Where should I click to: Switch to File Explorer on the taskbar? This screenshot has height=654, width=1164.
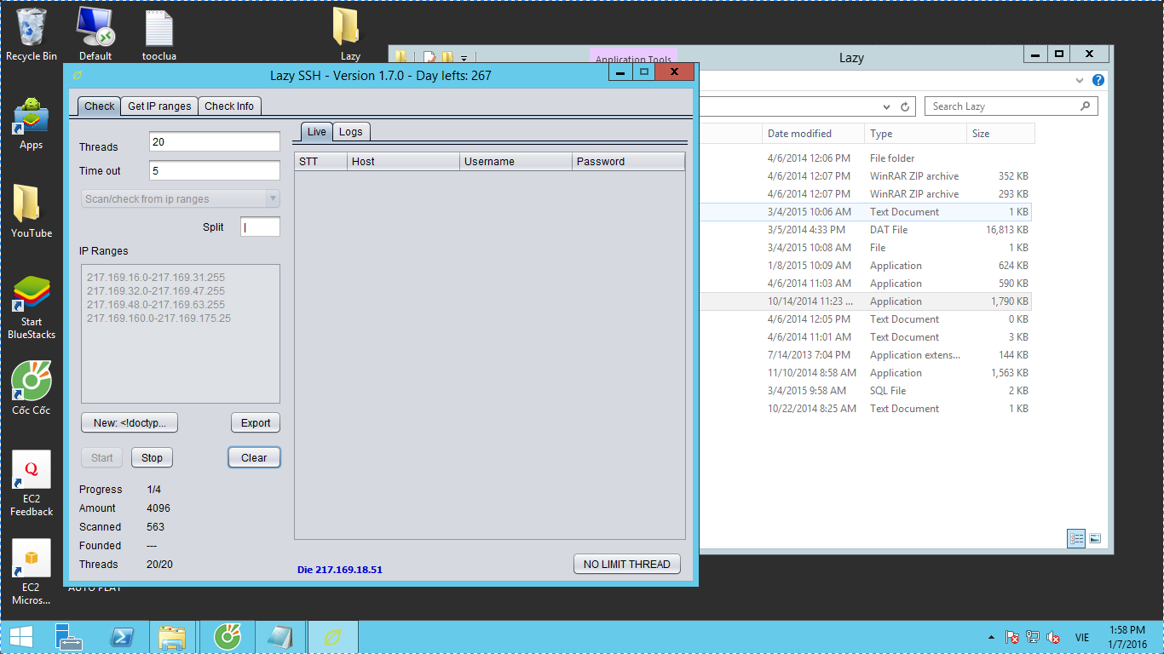pyautogui.click(x=173, y=637)
